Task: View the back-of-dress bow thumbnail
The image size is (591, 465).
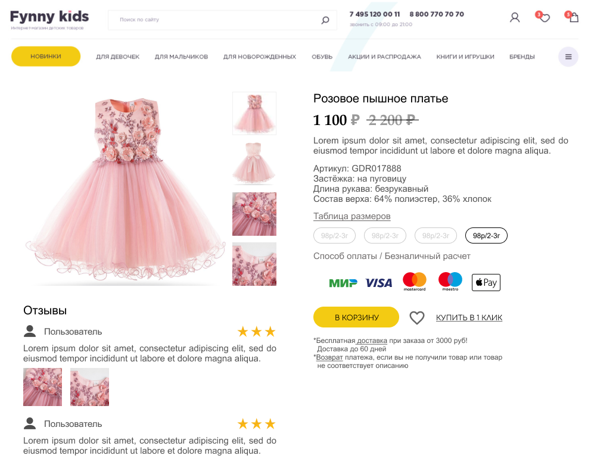Action: (254, 163)
